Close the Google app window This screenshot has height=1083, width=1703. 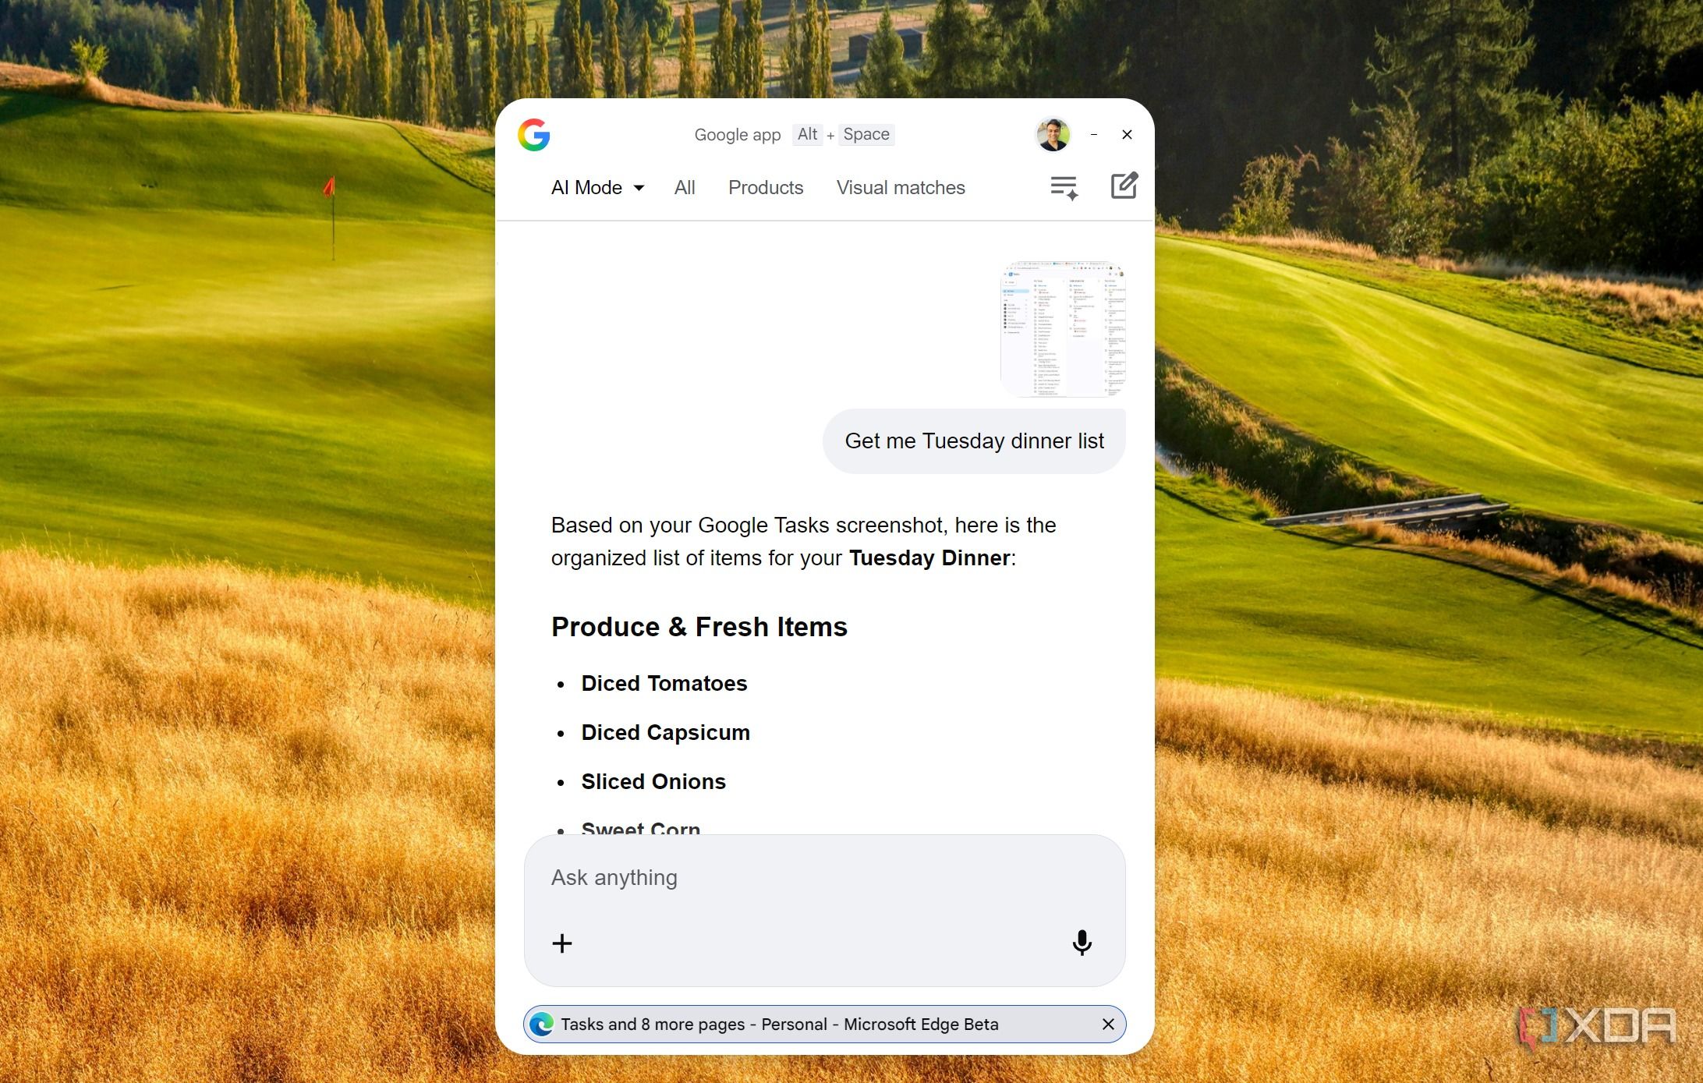click(x=1127, y=135)
